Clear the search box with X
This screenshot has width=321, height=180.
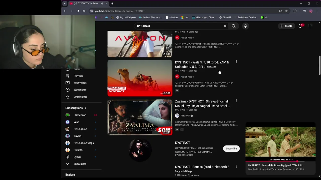tap(225, 26)
